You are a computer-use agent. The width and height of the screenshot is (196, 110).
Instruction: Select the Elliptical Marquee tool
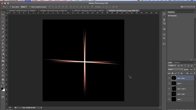[3, 18]
